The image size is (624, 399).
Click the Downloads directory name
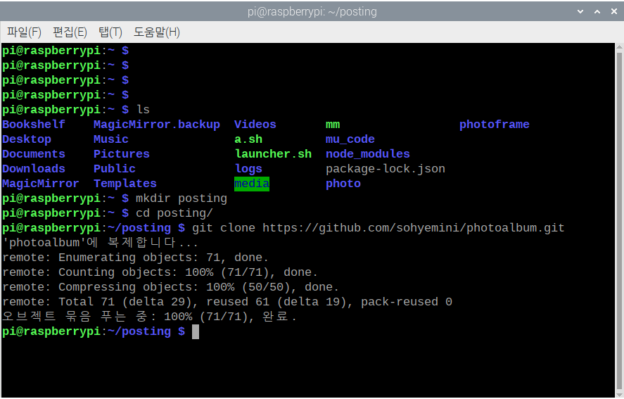pyautogui.click(x=34, y=169)
